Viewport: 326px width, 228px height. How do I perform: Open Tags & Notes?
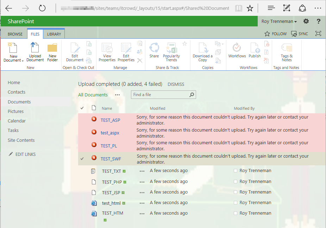tap(287, 52)
